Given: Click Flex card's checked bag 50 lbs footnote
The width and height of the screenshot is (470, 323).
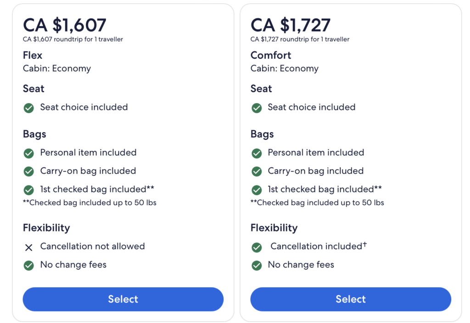Looking at the screenshot, I should pyautogui.click(x=90, y=203).
